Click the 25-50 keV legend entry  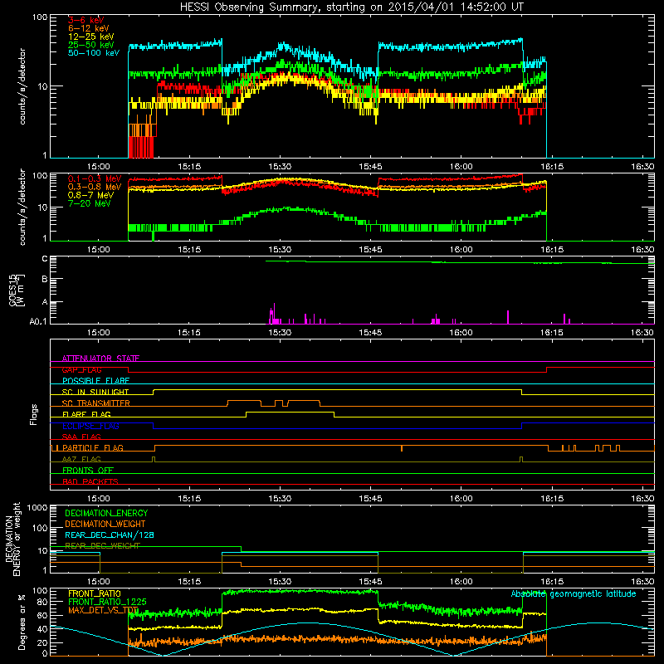coord(90,45)
